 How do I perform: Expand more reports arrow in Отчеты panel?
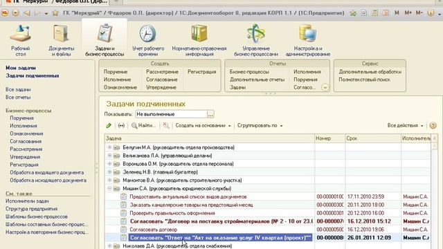(x=325, y=88)
